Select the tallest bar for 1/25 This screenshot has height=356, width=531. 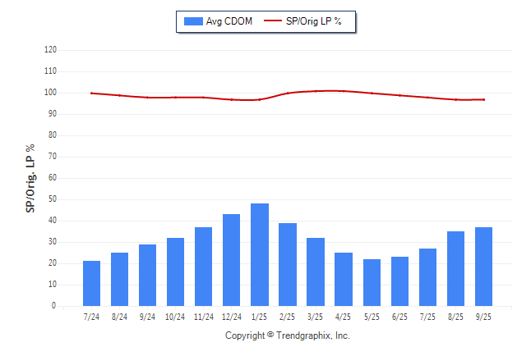pyautogui.click(x=260, y=254)
